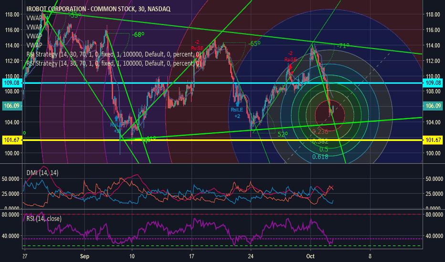Viewport: 445px width, 262px height.
Task: Click the 0.236 Fibonacci circle label
Action: click(x=320, y=131)
